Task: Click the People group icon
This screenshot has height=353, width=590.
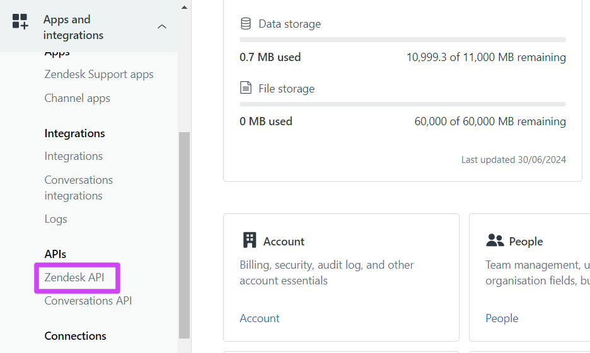Action: pyautogui.click(x=495, y=240)
